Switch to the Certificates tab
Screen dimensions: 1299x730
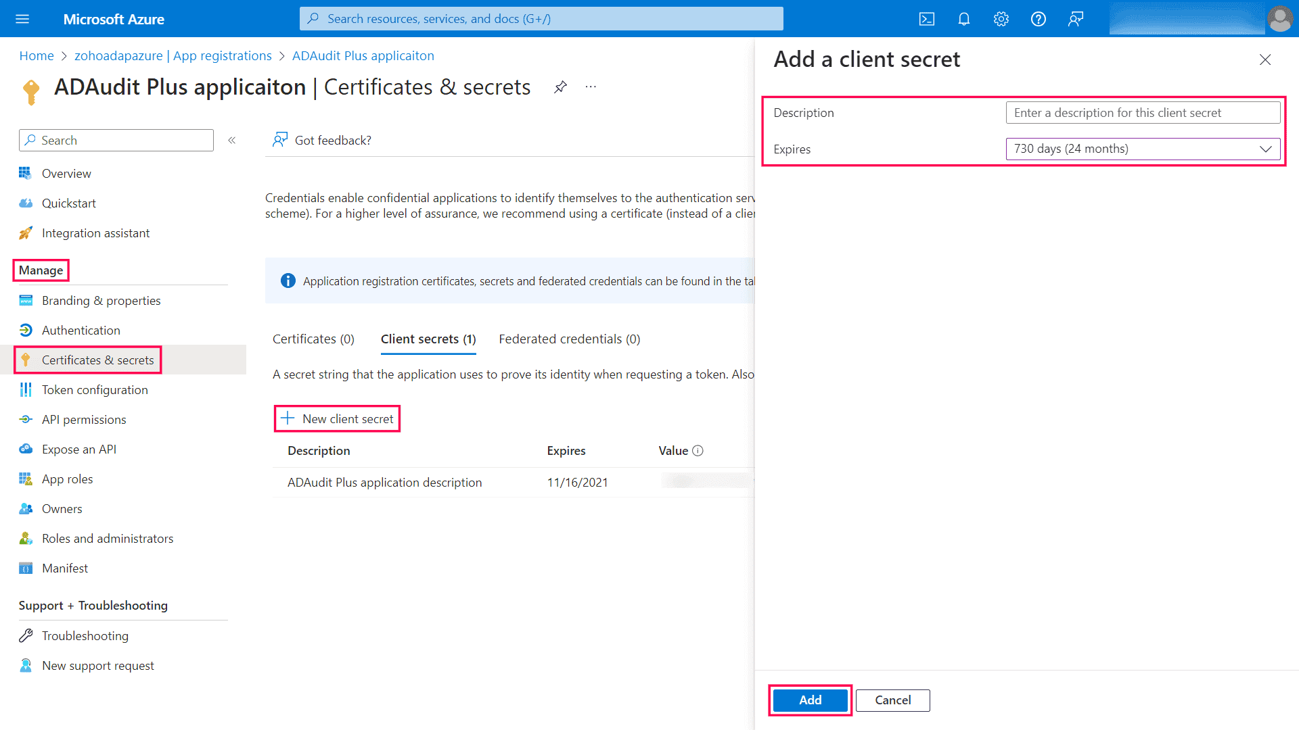point(313,339)
